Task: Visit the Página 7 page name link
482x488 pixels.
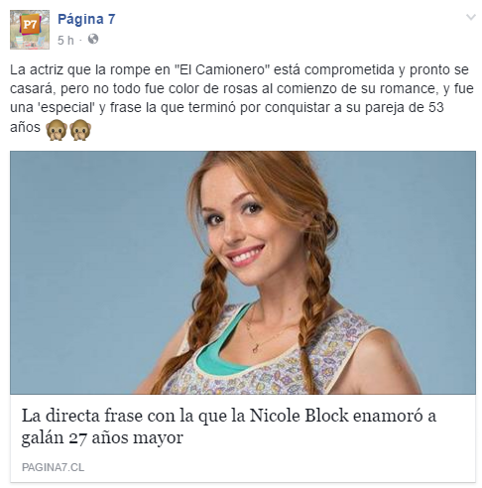Action: tap(86, 19)
